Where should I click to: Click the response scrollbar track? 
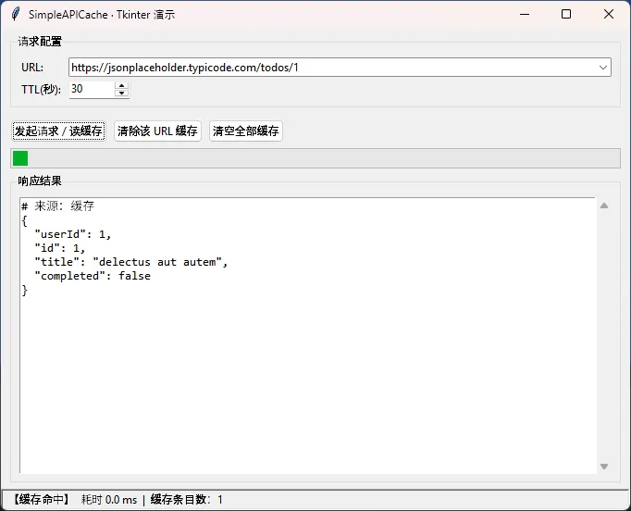coord(603,335)
